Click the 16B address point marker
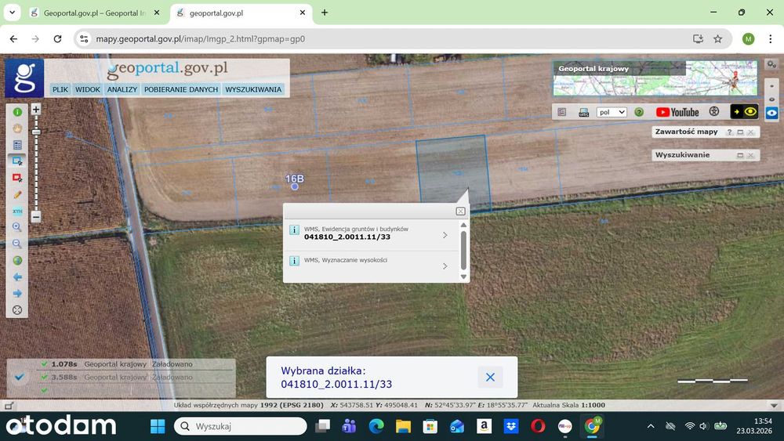784x441 pixels. 295,186
